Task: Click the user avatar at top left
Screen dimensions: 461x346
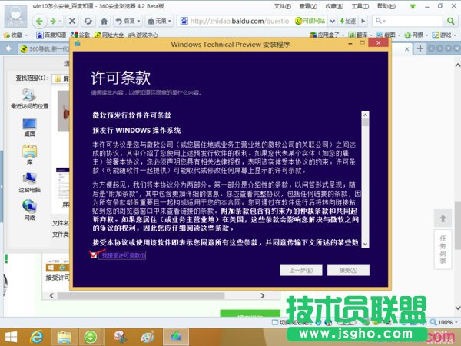Action: (x=15, y=17)
